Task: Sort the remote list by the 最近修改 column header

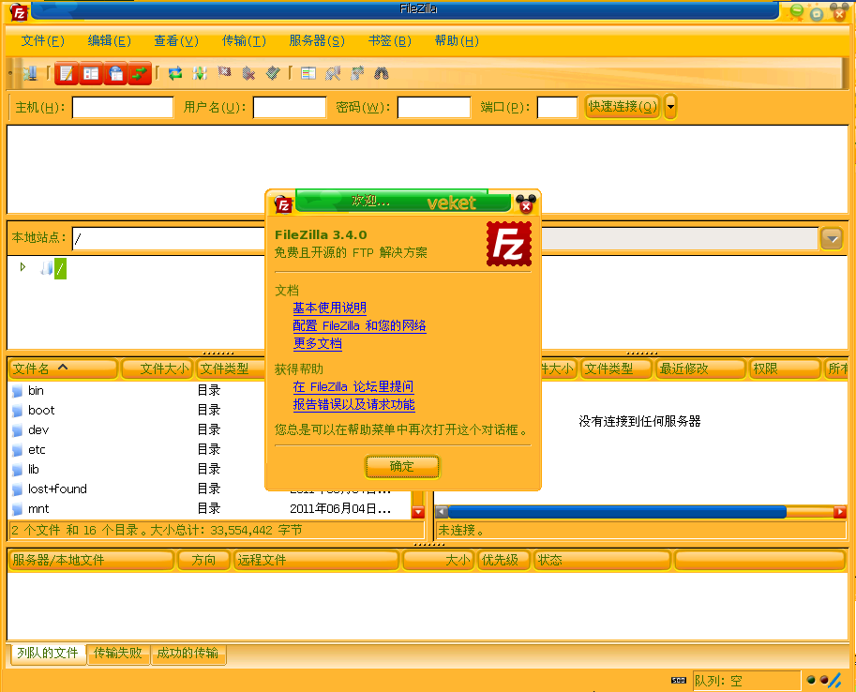Action: click(701, 369)
